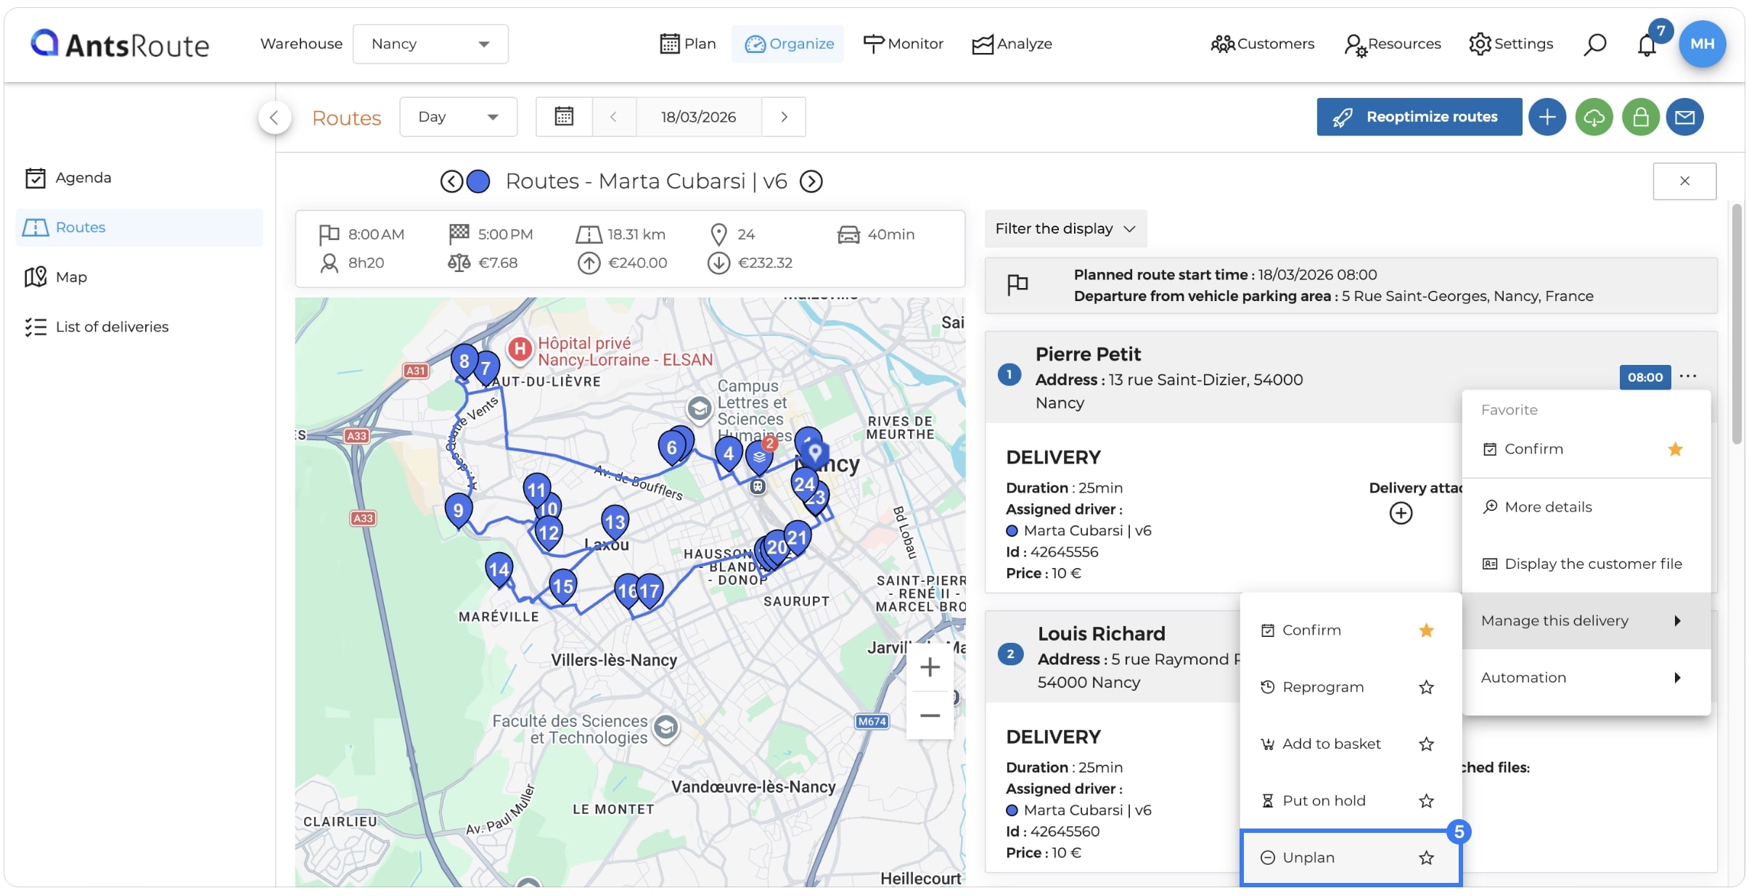Select Routes in the sidebar

click(x=139, y=228)
